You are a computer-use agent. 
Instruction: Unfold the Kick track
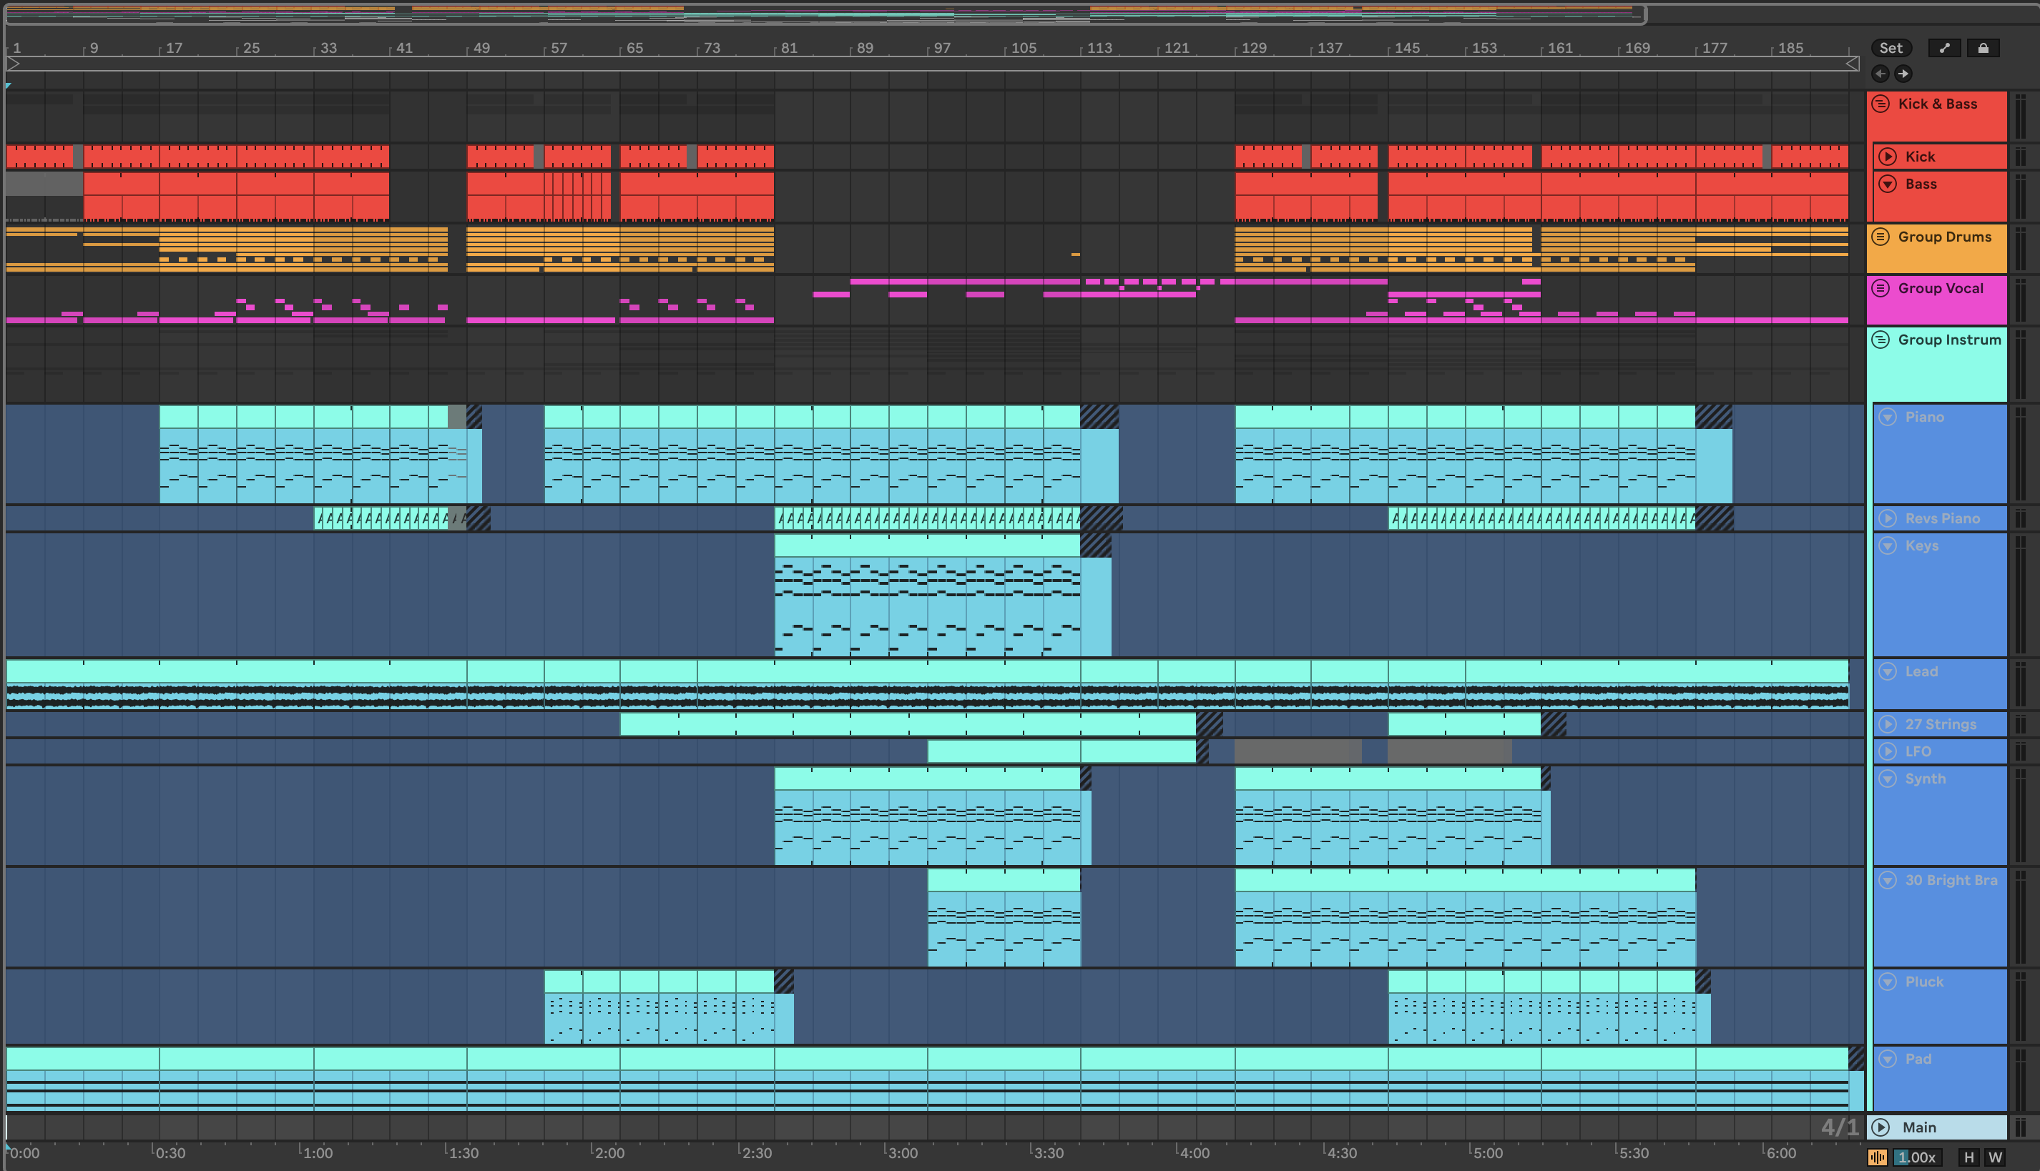click(x=1888, y=157)
